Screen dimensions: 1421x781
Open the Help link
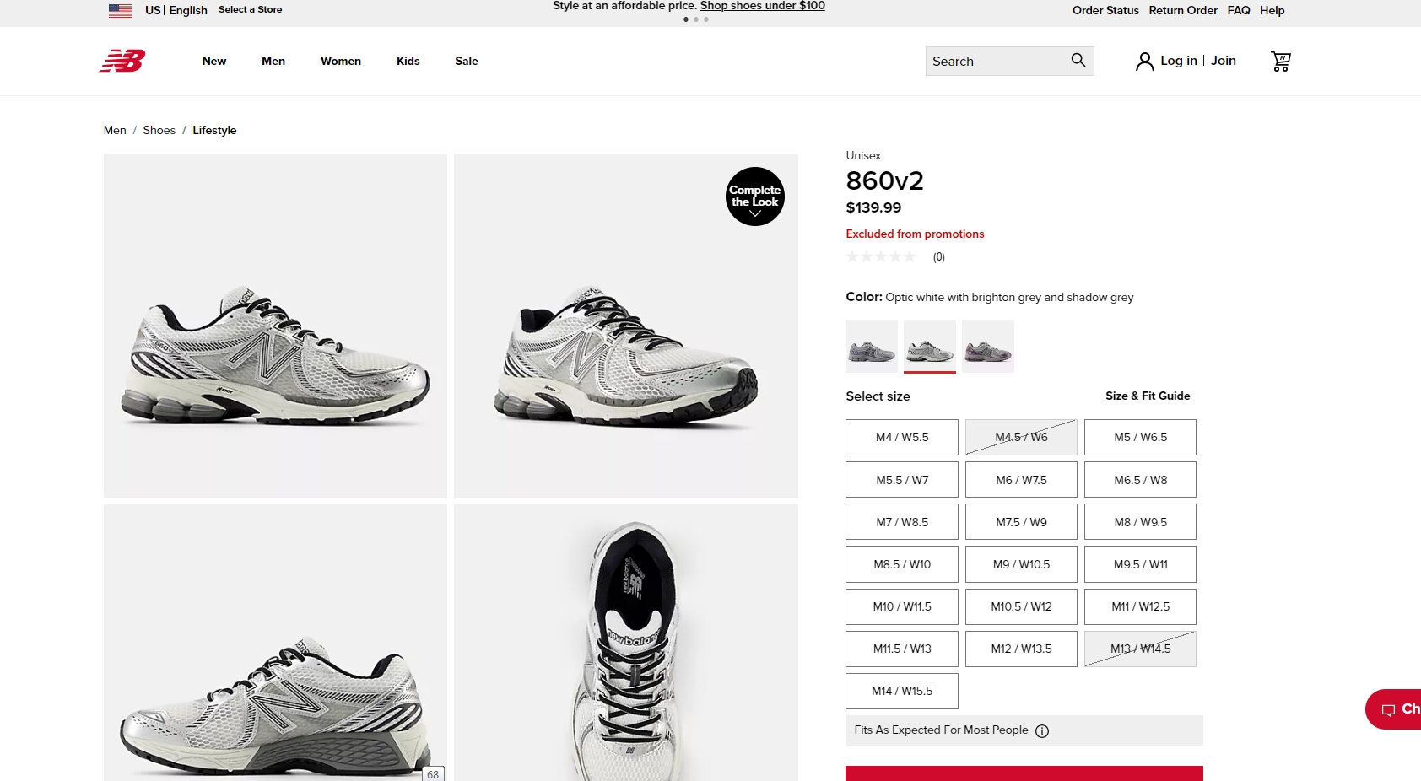(x=1272, y=10)
